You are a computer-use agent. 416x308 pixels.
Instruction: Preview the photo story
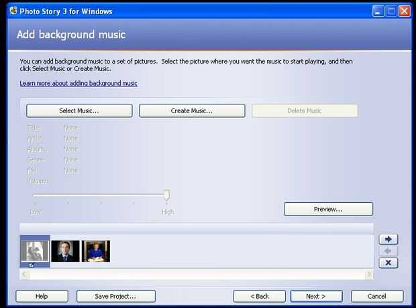click(x=328, y=209)
